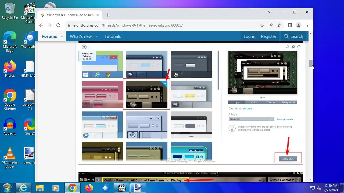Click the Register link
This screenshot has width=344, height=193.
click(268, 36)
